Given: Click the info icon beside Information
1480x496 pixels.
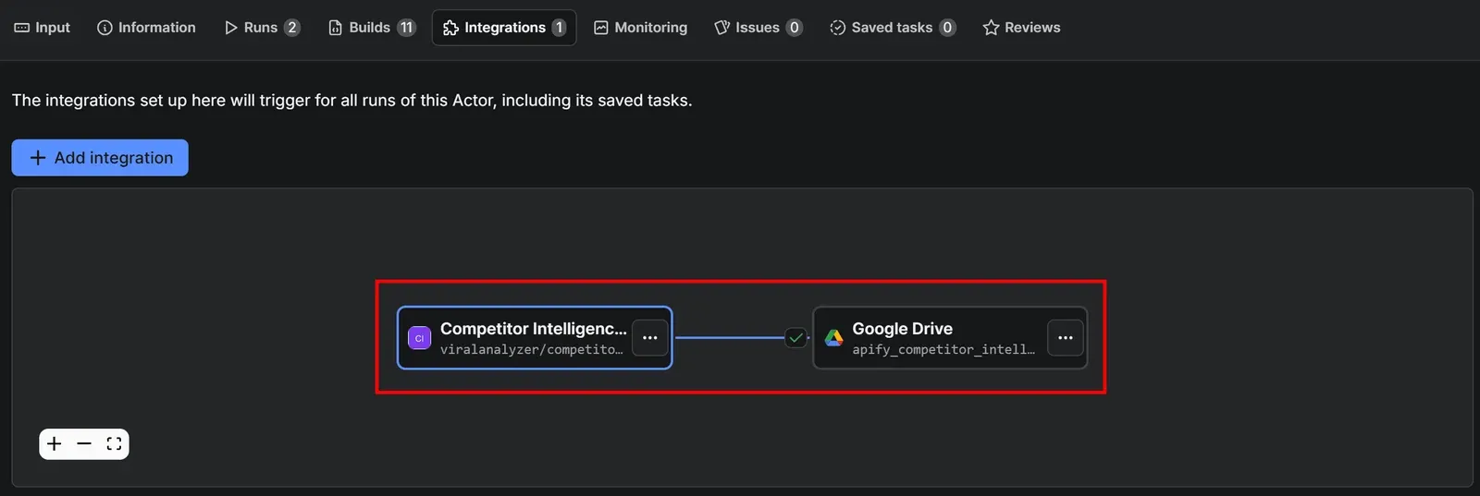Looking at the screenshot, I should [105, 28].
